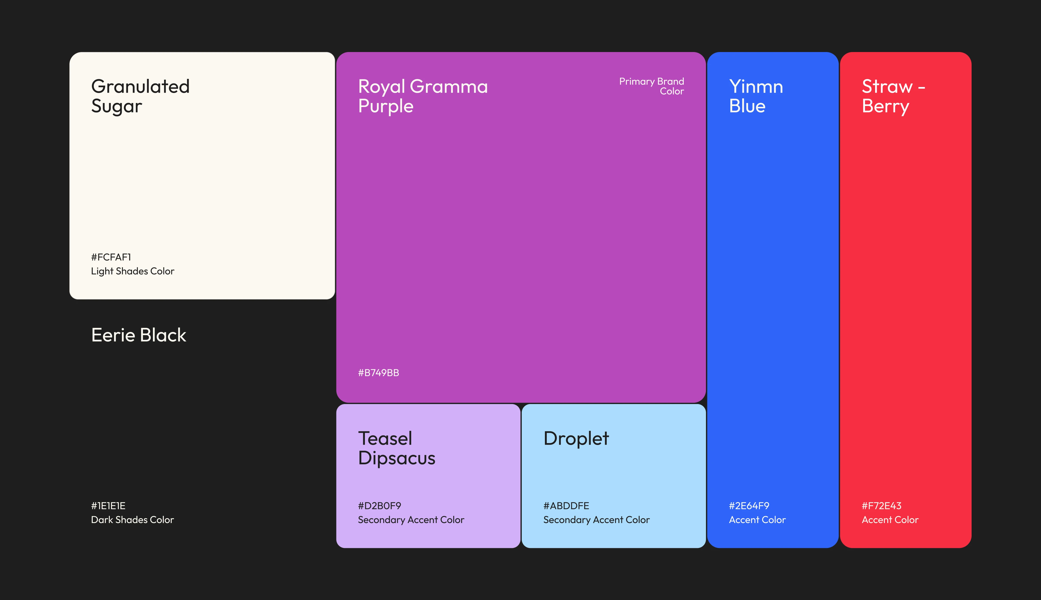Click the #FCFAF1 hex code
The width and height of the screenshot is (1041, 600).
[111, 257]
